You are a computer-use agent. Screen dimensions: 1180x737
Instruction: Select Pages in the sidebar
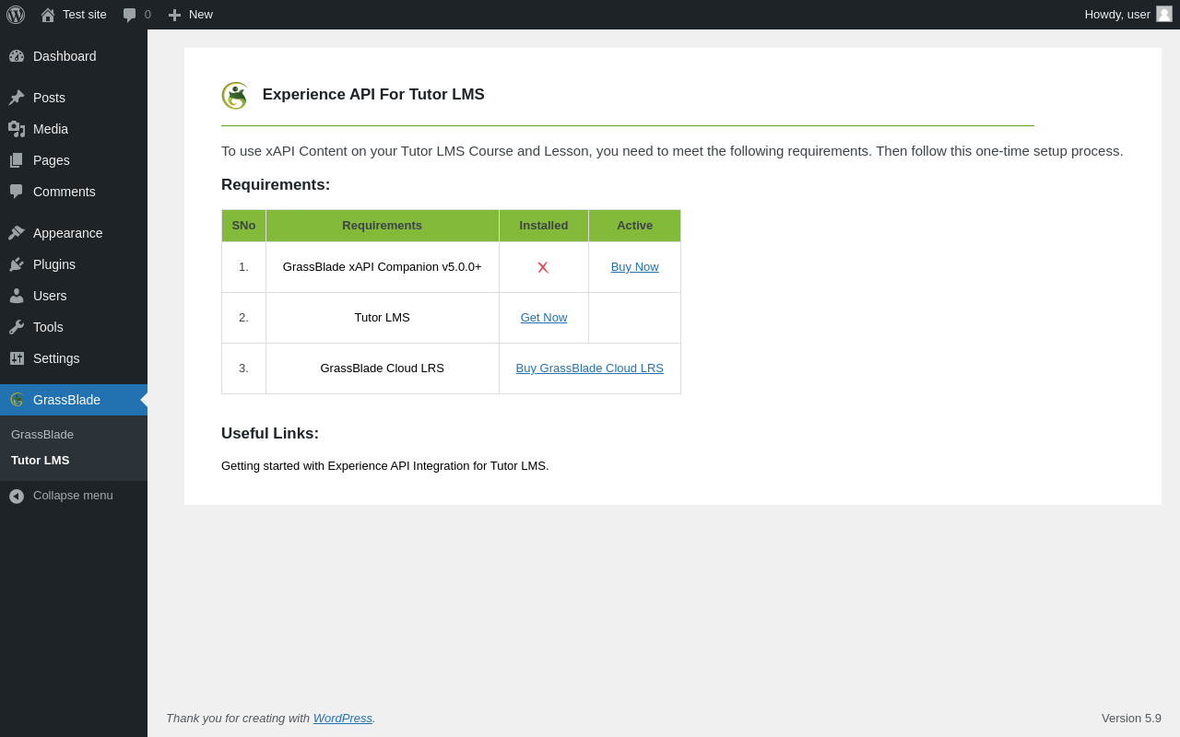pos(74,160)
